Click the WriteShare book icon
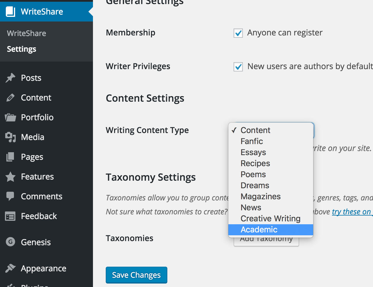The width and height of the screenshot is (373, 287). pyautogui.click(x=10, y=12)
